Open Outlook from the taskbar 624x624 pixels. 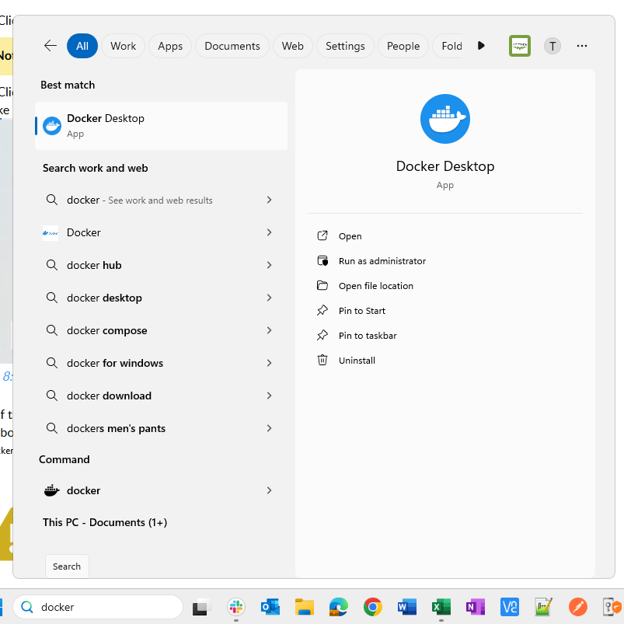click(270, 607)
